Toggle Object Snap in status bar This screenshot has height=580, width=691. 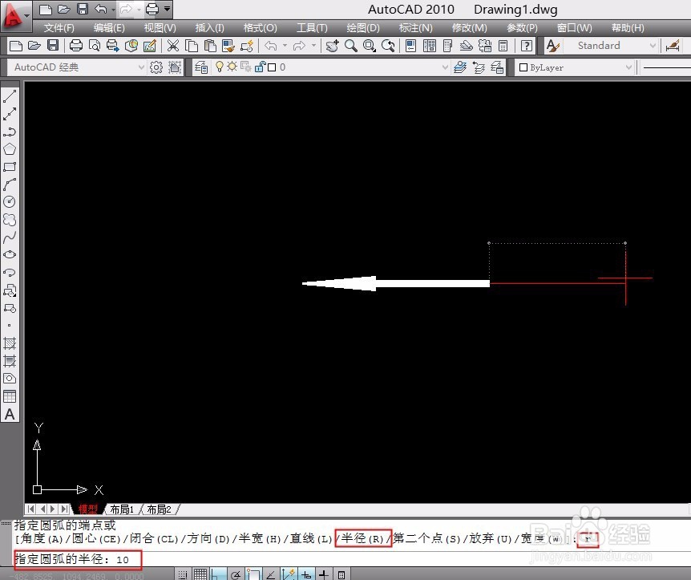coord(253,574)
